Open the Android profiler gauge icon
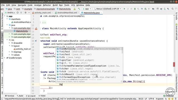 pyautogui.click(x=142, y=9)
